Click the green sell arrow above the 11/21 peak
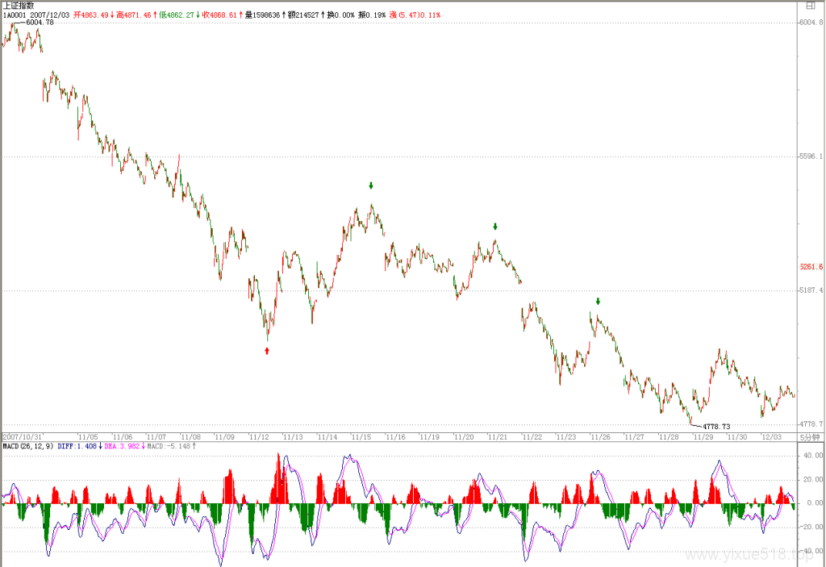Screen dimensions: 826x567 coord(495,227)
